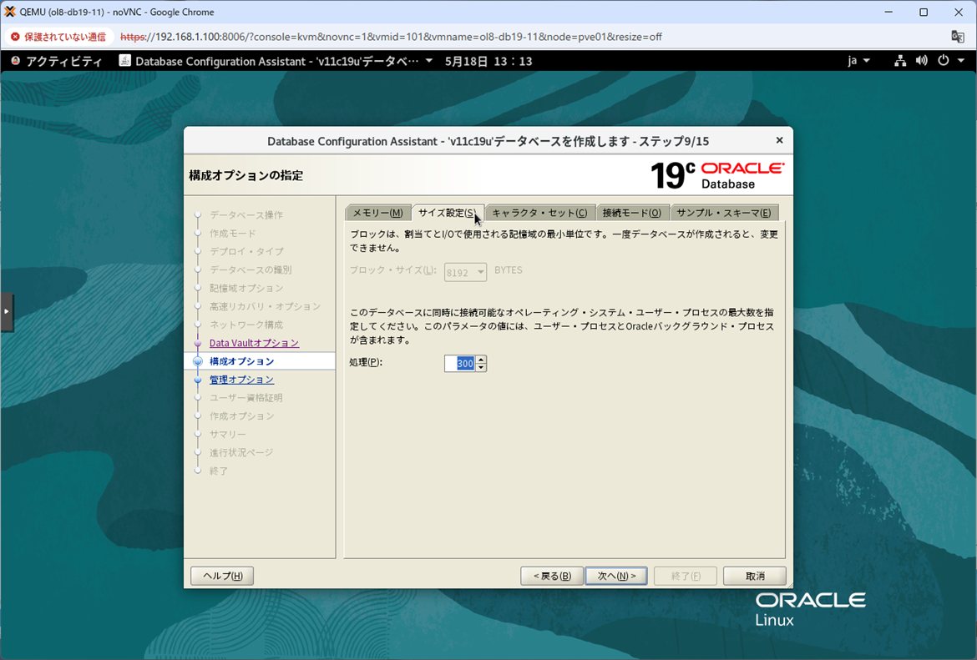
Task: Click the power icon in the GNOME top bar
Action: [x=944, y=61]
